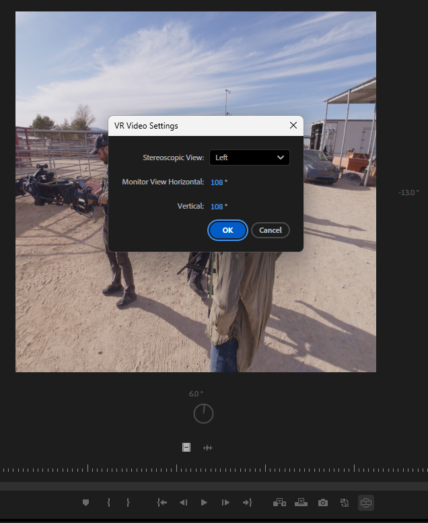Select the Drag Video Only filmstrip icon
Viewport: 428px width, 523px height.
coord(186,448)
